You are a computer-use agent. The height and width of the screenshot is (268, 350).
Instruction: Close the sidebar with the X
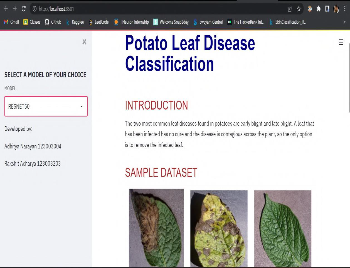pyautogui.click(x=84, y=42)
